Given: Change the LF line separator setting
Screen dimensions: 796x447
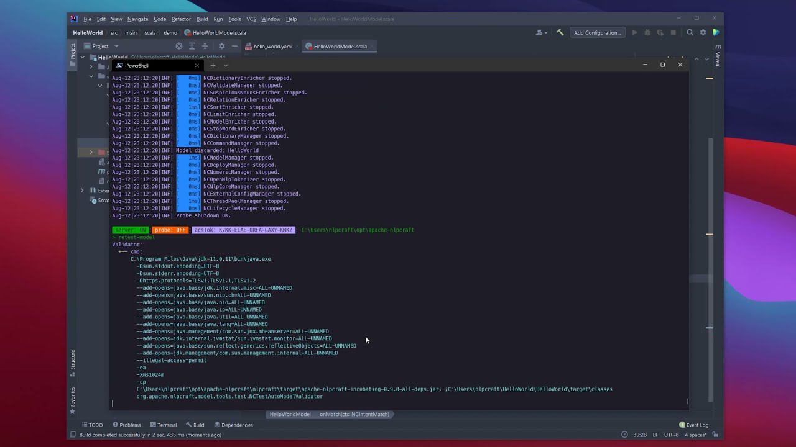Looking at the screenshot, I should coord(655,435).
